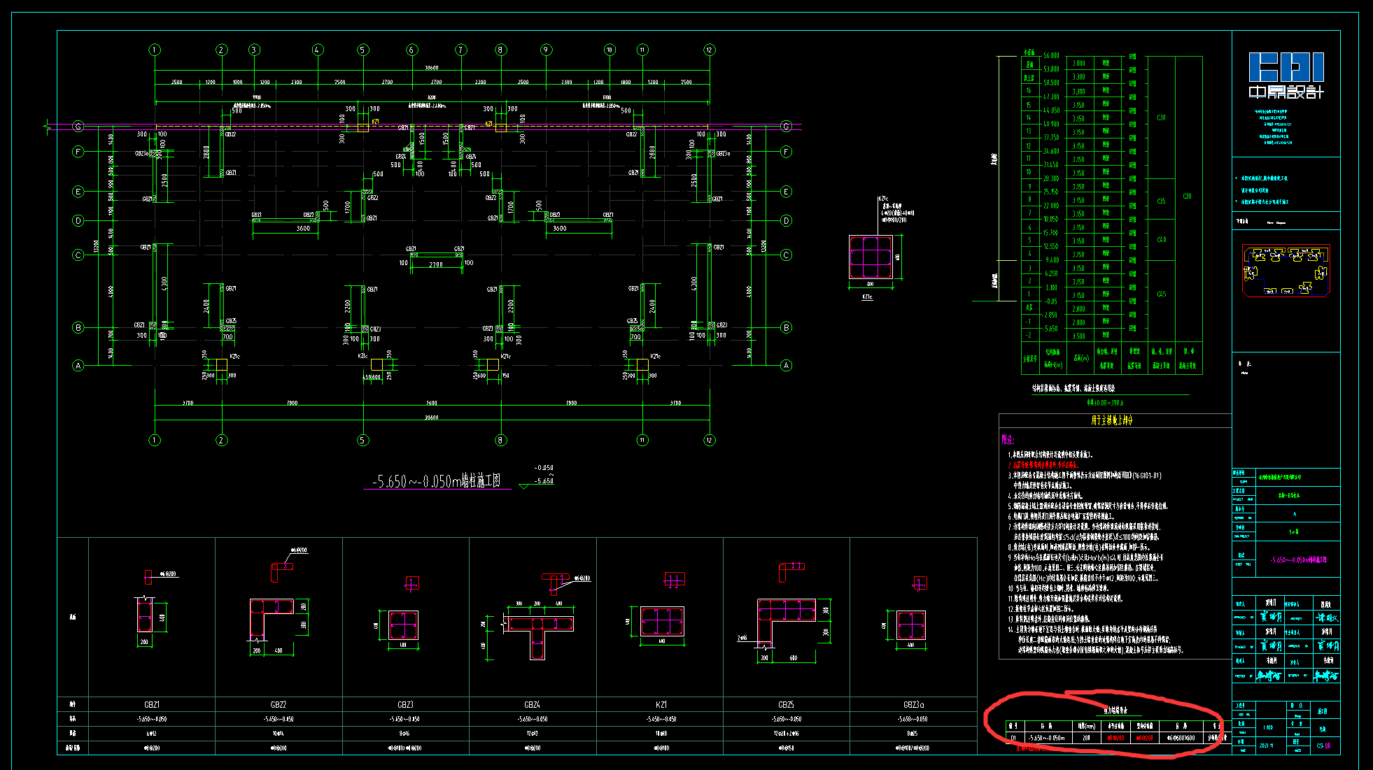Click storey height 3.500 in level table
Viewport: 1373px width, 770px height.
coord(1078,336)
